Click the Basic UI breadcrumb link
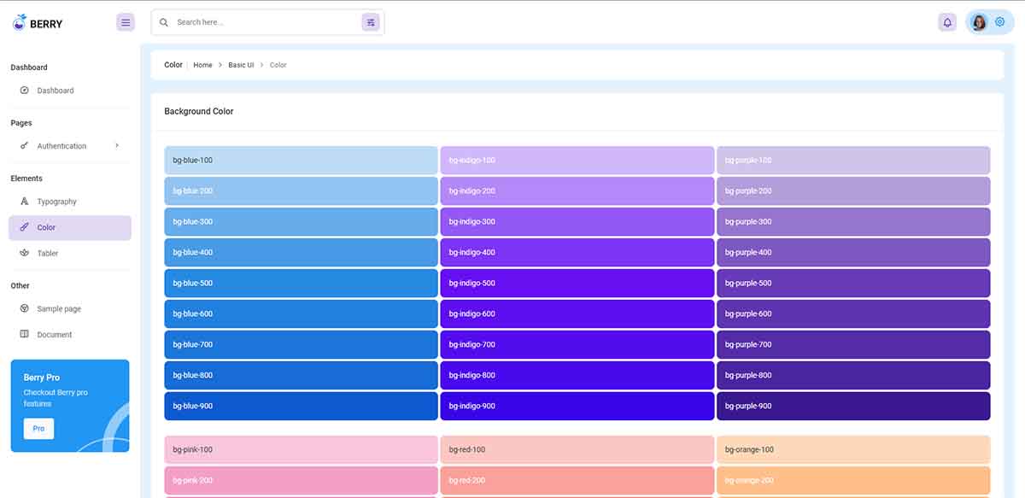Screen dimensions: 1025x498 tap(240, 64)
